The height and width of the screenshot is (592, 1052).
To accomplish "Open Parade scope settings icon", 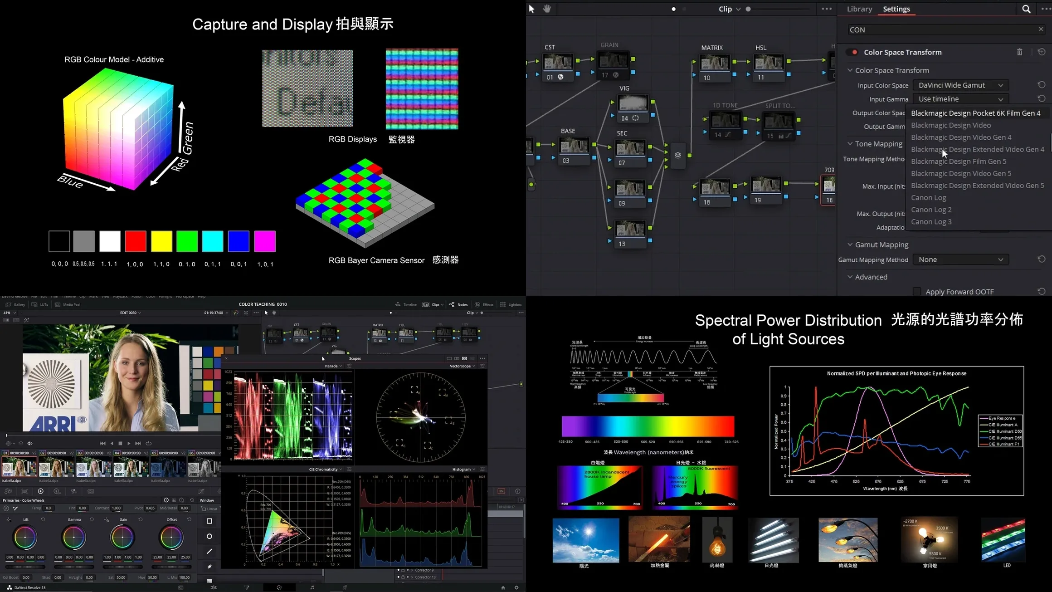I will tap(349, 366).
